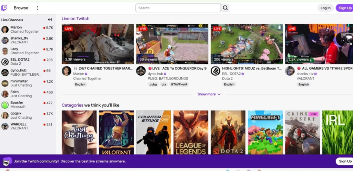Click Marlon's avatar below the first stream
Viewport: 353px width, 173px height.
point(67,71)
